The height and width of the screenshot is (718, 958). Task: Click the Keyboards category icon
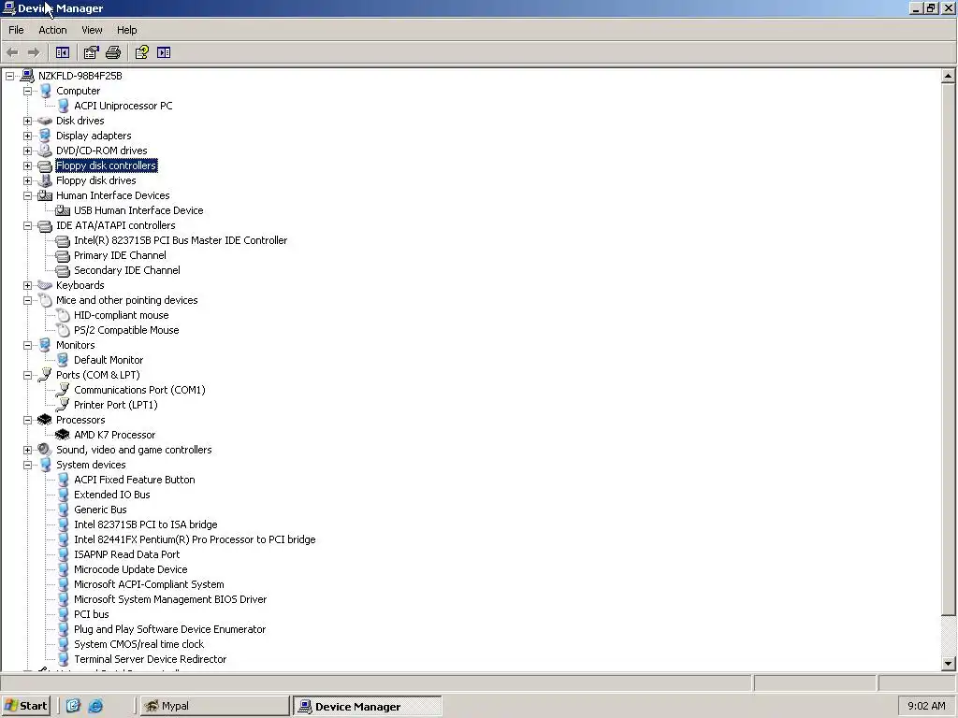click(45, 285)
